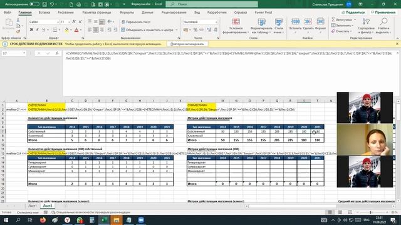Image resolution: width=401 pixels, height=225 pixels.
Task: Click the woman's video thumbnail
Action: (365, 140)
